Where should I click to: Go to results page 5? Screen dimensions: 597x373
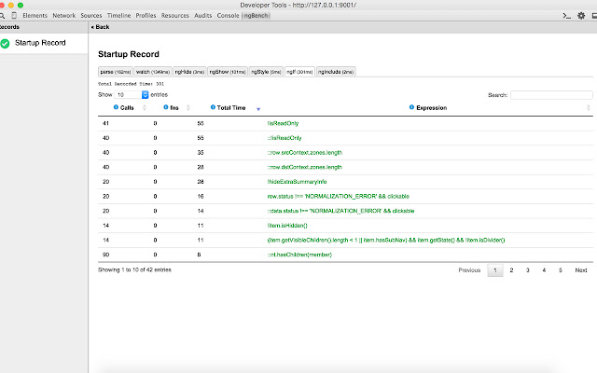click(561, 270)
